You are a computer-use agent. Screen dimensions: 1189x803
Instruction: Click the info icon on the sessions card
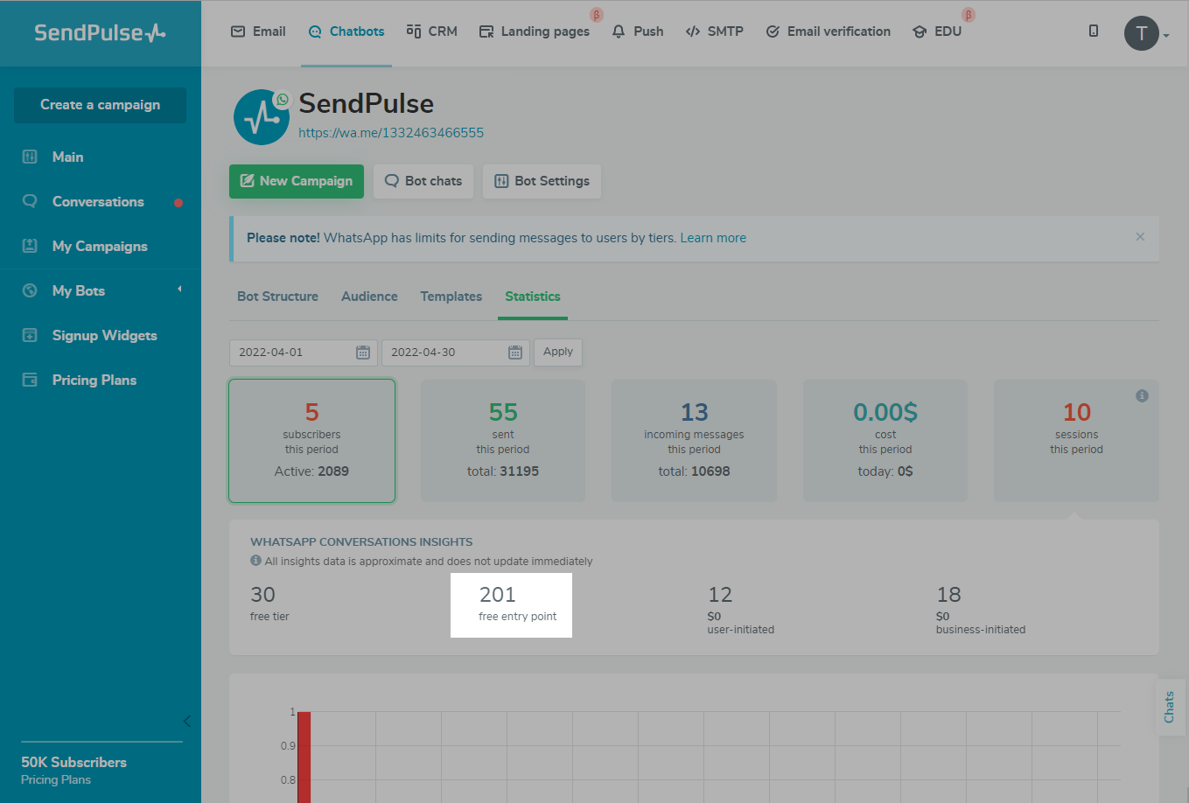point(1142,396)
